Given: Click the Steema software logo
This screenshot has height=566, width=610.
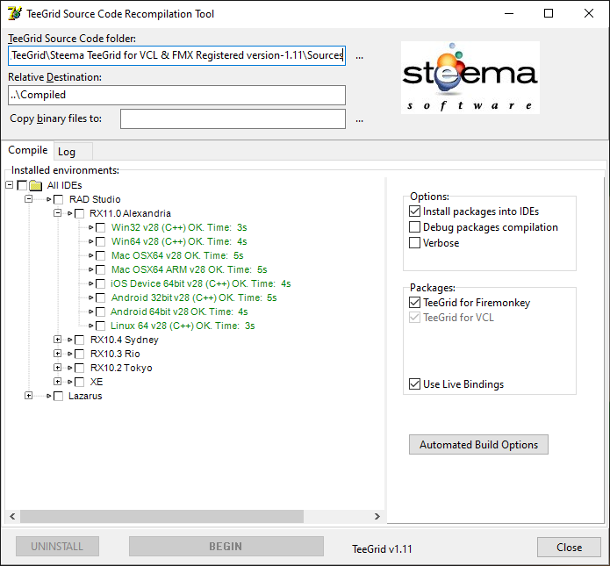Looking at the screenshot, I should coord(470,77).
